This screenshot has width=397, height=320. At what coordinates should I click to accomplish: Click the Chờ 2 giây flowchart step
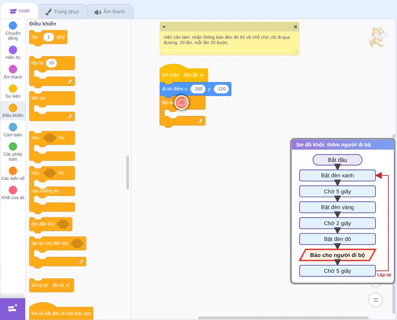pyautogui.click(x=337, y=223)
